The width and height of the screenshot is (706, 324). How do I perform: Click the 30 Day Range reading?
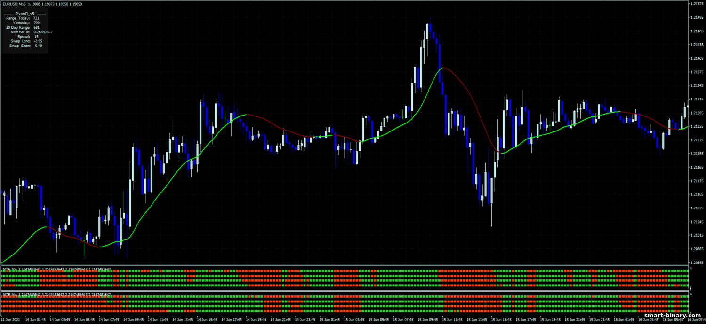[x=36, y=27]
